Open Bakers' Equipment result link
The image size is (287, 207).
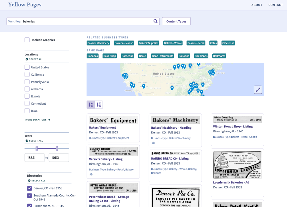click(102, 128)
